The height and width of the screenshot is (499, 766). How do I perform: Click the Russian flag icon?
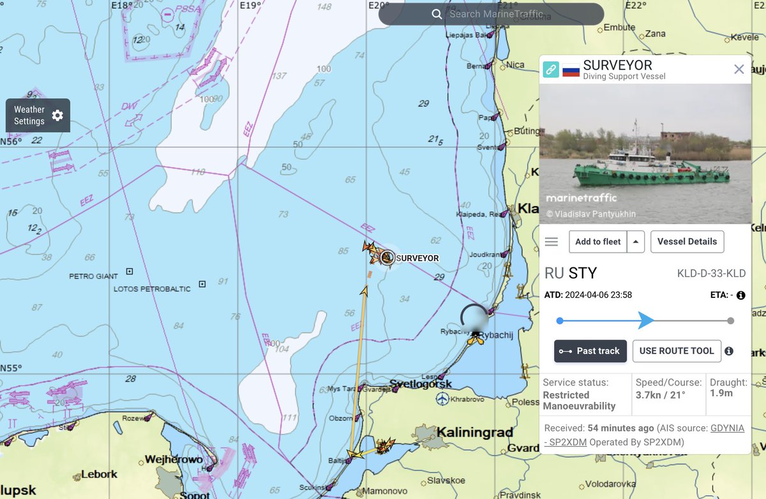571,70
